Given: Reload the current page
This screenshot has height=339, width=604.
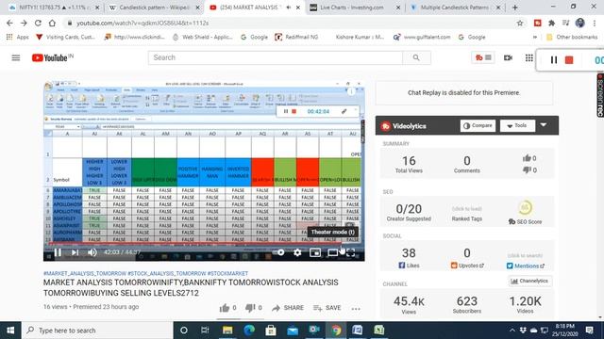Looking at the screenshot, I should pos(38,23).
